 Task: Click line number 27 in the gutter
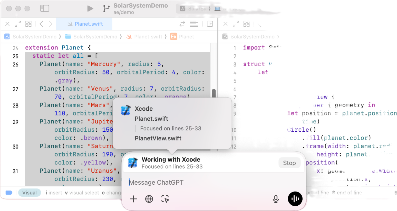click(x=15, y=89)
